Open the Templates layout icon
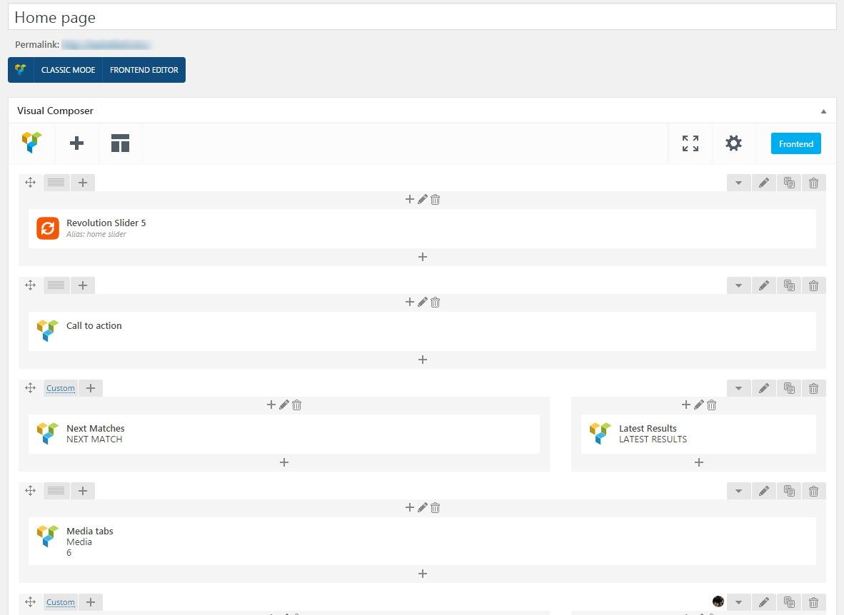 tap(120, 143)
